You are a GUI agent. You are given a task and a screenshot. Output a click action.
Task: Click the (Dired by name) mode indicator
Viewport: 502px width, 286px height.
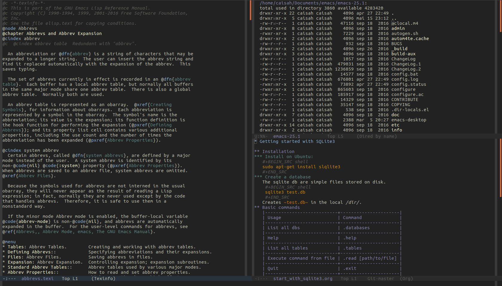[x=377, y=136]
